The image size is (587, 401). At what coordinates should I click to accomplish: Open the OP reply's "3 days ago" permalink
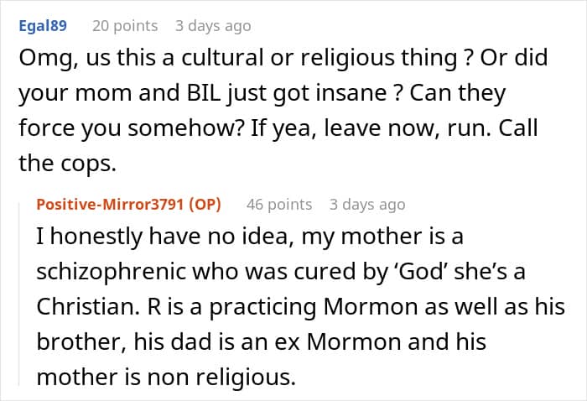click(367, 205)
